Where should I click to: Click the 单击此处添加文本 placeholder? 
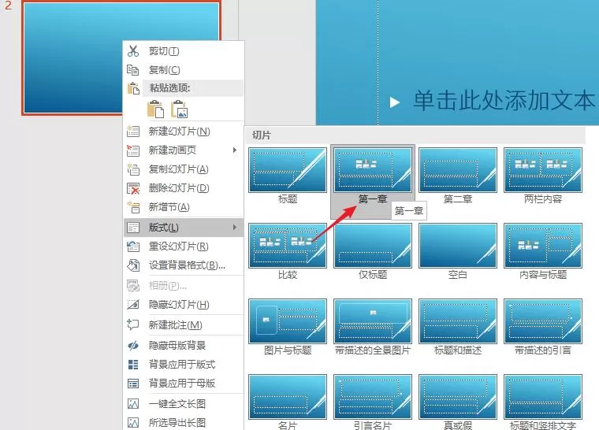click(504, 101)
